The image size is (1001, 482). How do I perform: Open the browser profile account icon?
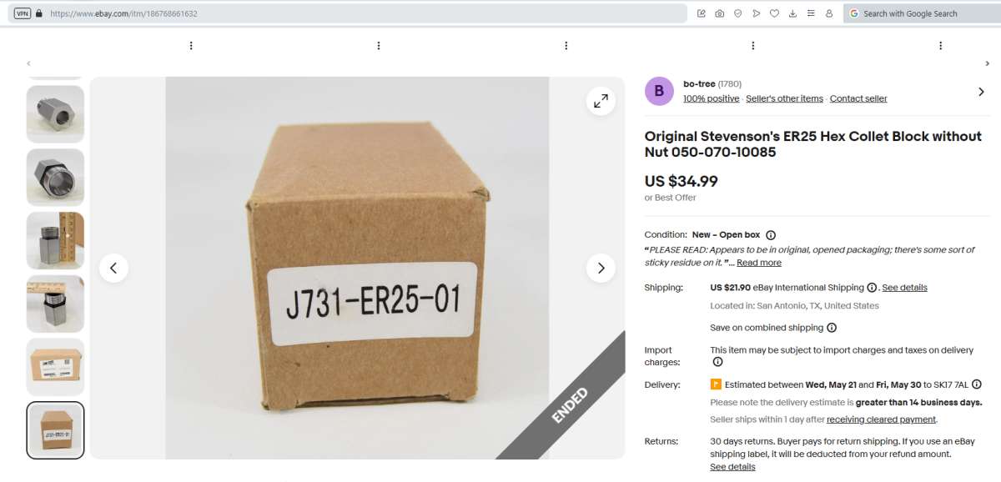pos(829,13)
